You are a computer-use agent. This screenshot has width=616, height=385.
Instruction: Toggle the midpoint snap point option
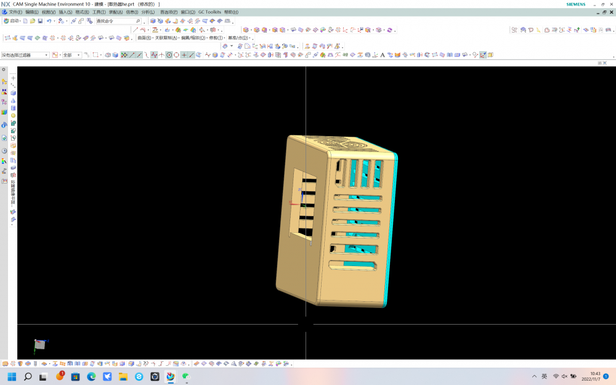point(139,54)
